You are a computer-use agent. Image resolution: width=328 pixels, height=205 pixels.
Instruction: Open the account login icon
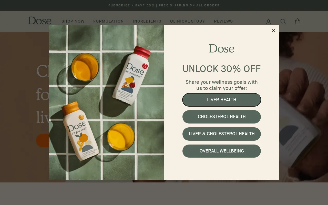pos(269,22)
